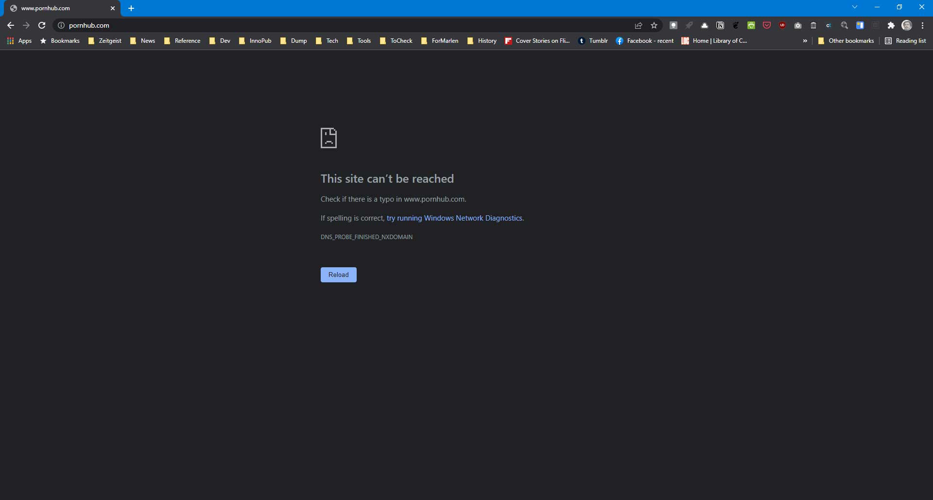Open the Tumblr bookmark
This screenshot has width=933, height=500.
[593, 41]
